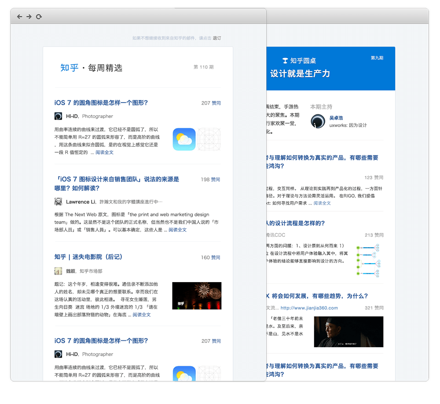This screenshot has width=440, height=404.
Task: Click 阅读全文 in the 迷失电影院 article
Action: [x=141, y=315]
